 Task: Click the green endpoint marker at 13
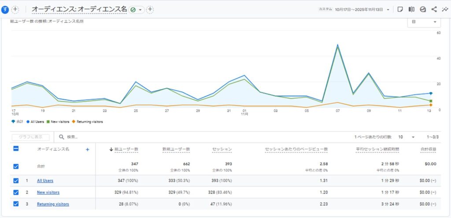(x=431, y=101)
